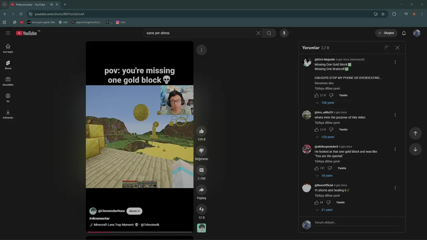Start voice search with microphone
Viewport: 427px width, 240px height.
pyautogui.click(x=284, y=33)
